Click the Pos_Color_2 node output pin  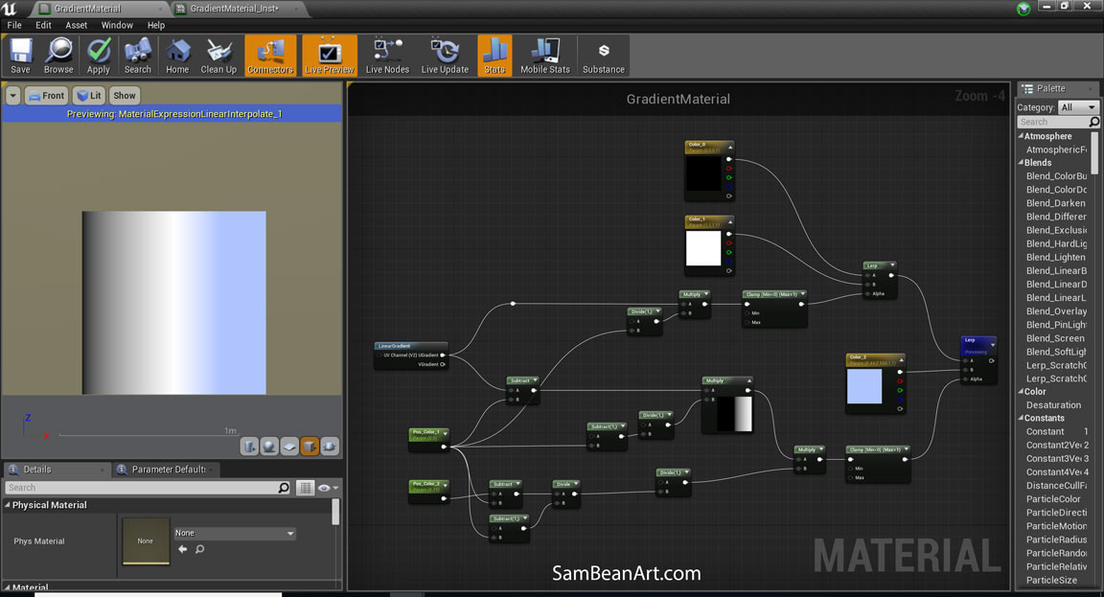[444, 498]
